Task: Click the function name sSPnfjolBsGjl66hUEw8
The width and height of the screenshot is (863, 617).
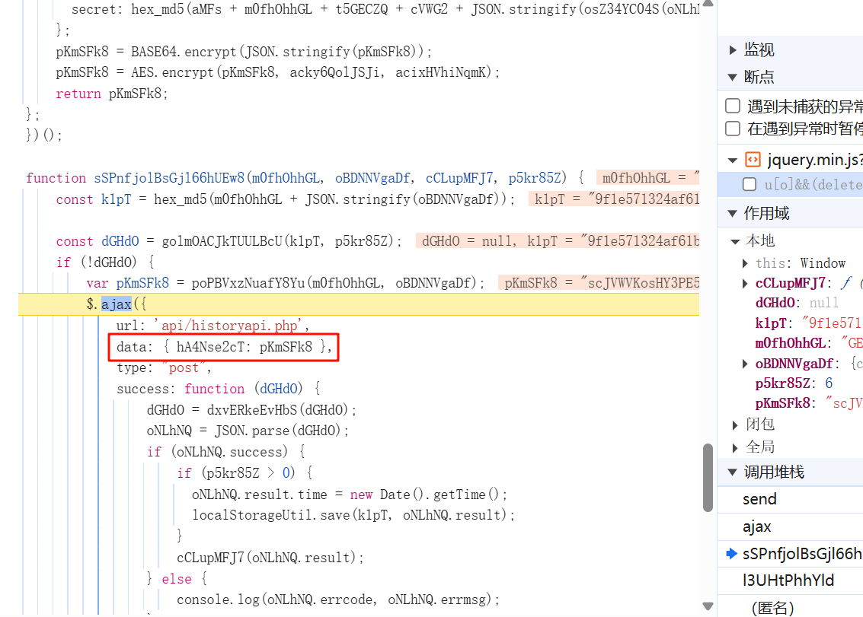Action: (169, 178)
